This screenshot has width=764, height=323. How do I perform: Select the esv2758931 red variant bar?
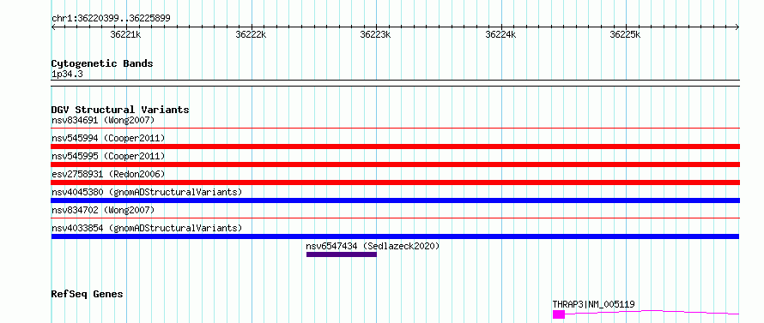[x=395, y=182]
